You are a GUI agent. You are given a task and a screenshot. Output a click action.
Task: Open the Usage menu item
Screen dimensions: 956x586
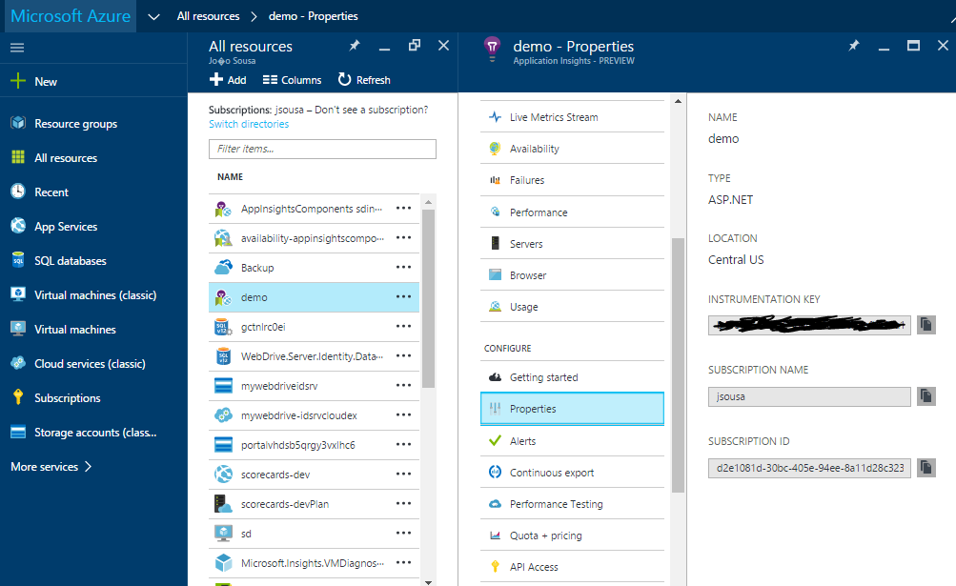[x=572, y=307]
